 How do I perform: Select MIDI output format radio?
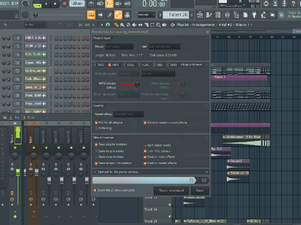(x=154, y=65)
